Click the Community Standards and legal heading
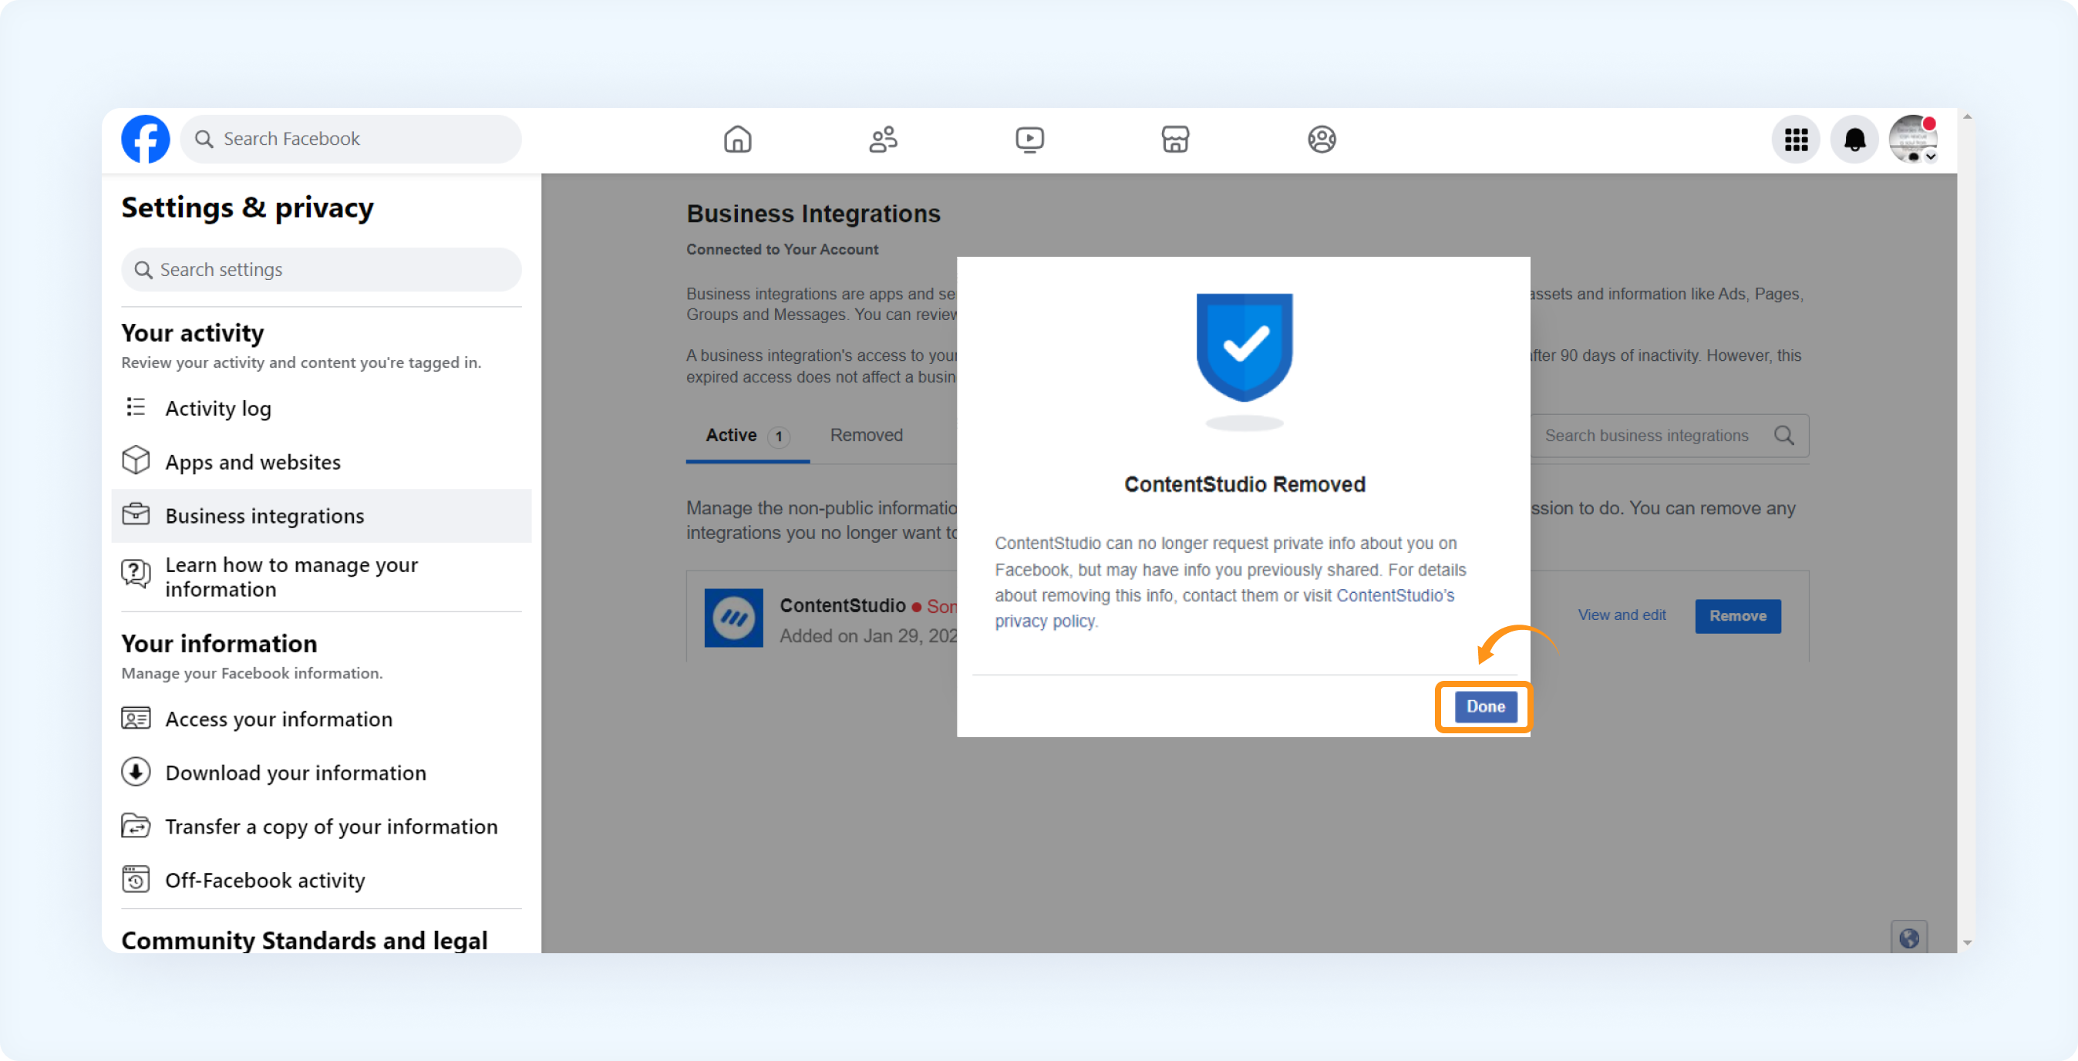 [304, 940]
